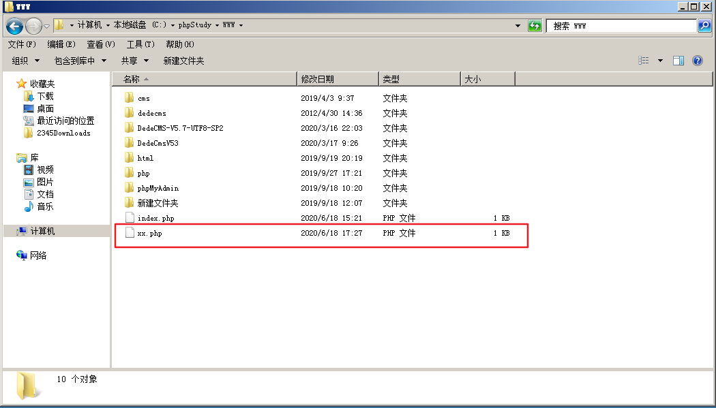Screen dimensions: 716x408
Task: Select 音乐 library in the navigation pane
Action: coord(45,206)
